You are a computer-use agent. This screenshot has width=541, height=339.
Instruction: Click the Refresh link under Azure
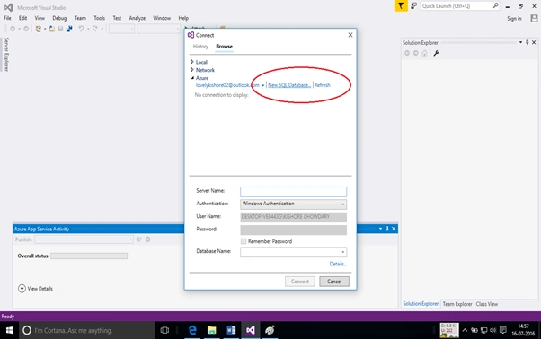(323, 85)
